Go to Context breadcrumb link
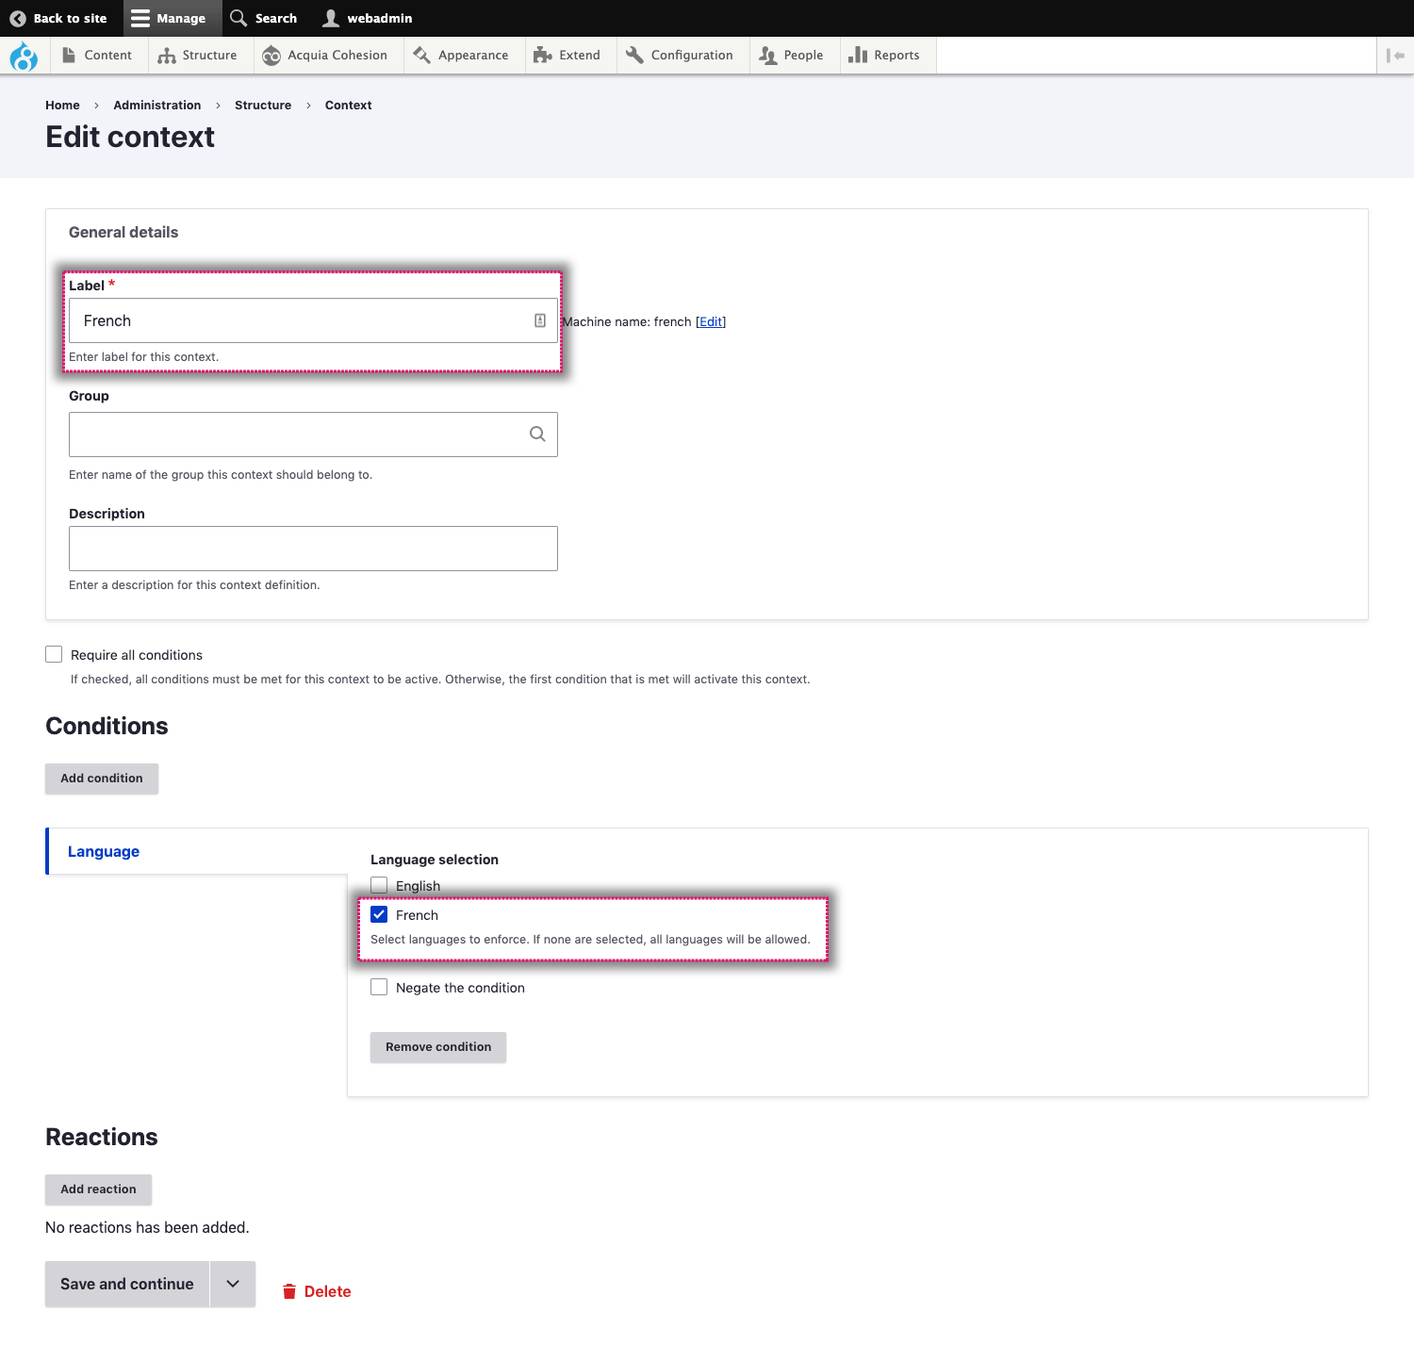 click(x=348, y=106)
